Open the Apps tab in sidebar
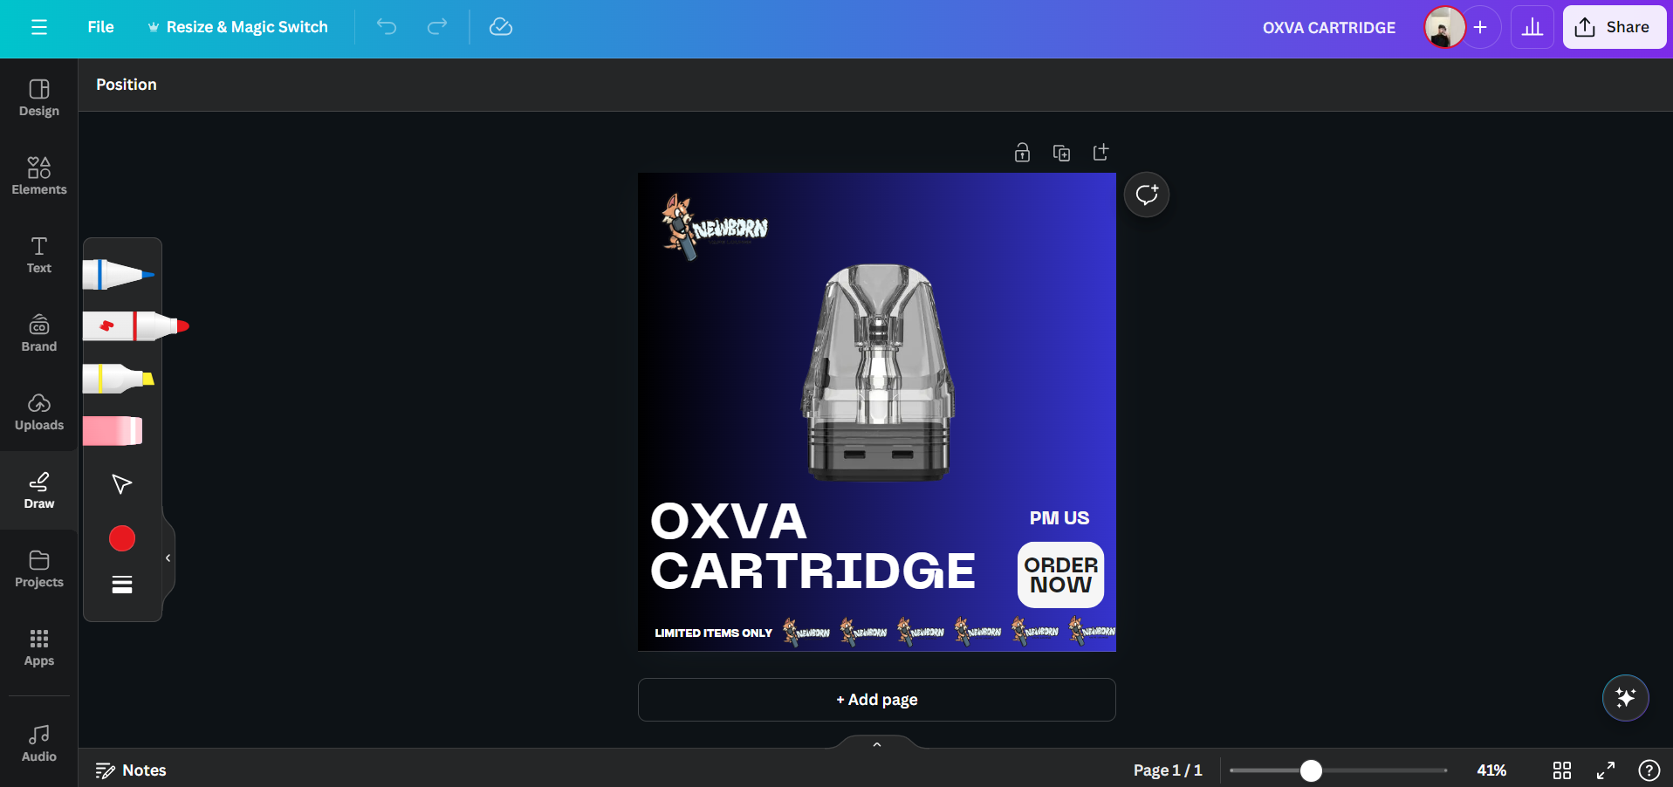The width and height of the screenshot is (1673, 787). [39, 647]
